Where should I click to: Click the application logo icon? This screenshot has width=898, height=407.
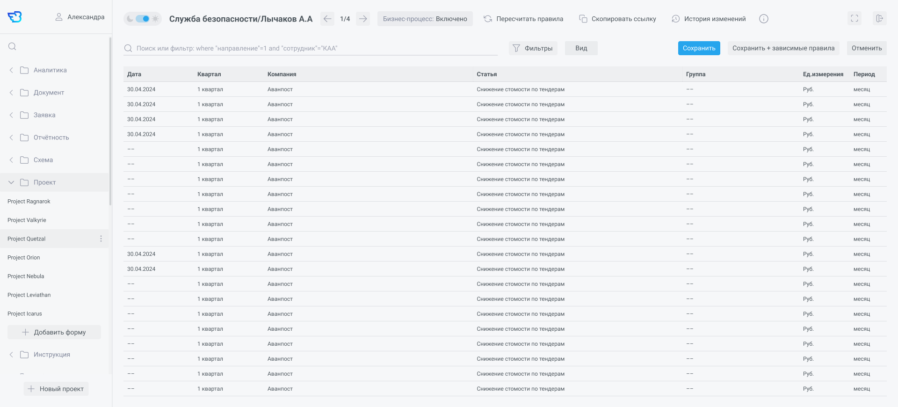[x=14, y=17]
